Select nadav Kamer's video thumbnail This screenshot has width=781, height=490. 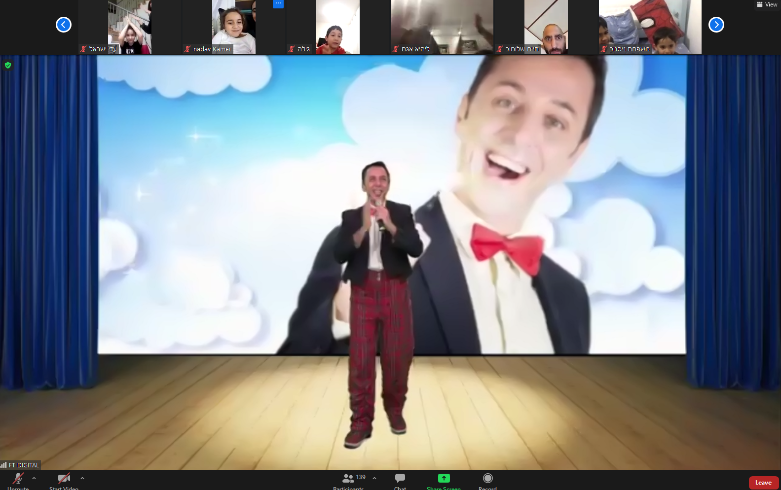[233, 25]
